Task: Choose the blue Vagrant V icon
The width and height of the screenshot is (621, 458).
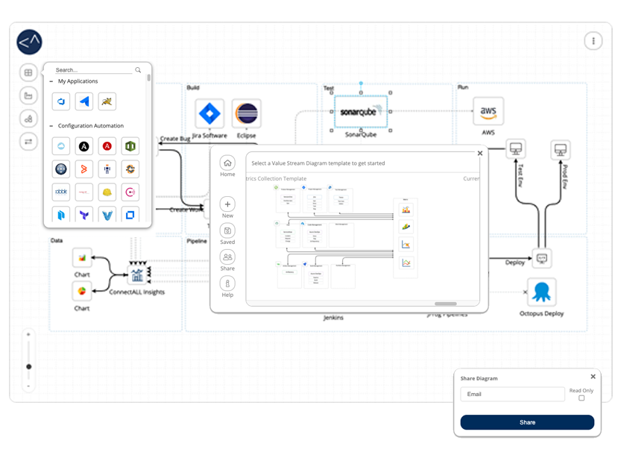Action: (x=107, y=214)
